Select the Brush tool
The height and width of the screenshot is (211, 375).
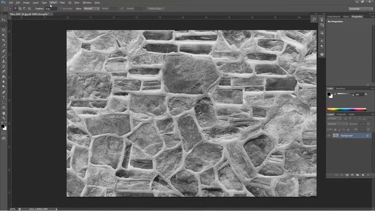(x=4, y=56)
